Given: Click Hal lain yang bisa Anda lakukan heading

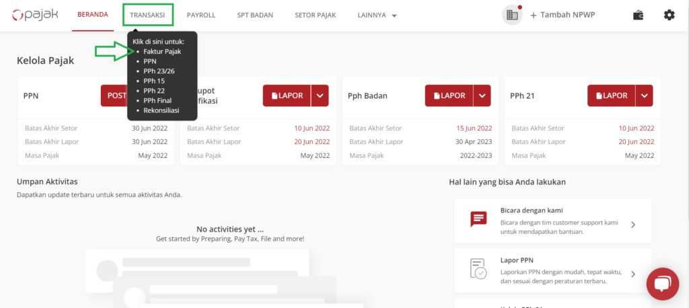Looking at the screenshot, I should 507,182.
